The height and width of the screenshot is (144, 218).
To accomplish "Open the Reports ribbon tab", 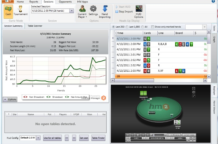I will pyautogui.click(x=34, y=2).
